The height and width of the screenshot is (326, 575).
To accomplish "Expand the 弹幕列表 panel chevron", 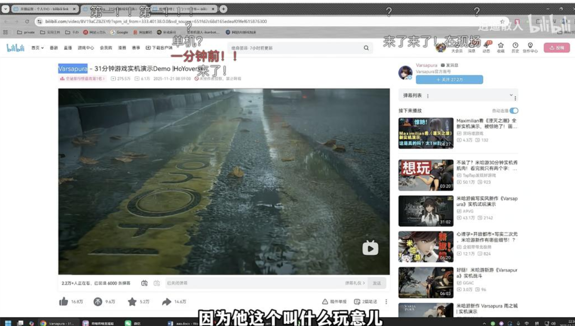I will pyautogui.click(x=511, y=95).
